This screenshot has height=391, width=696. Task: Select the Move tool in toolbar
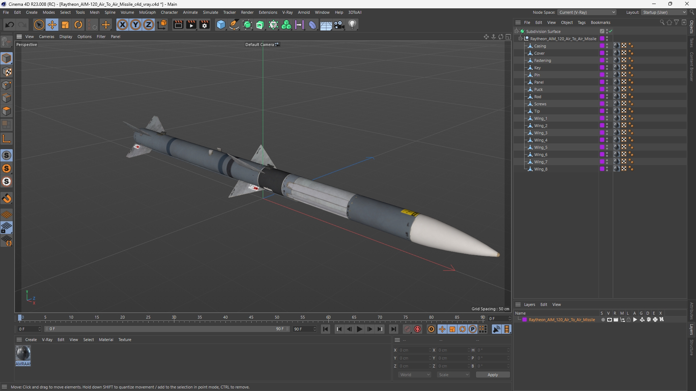tap(52, 25)
